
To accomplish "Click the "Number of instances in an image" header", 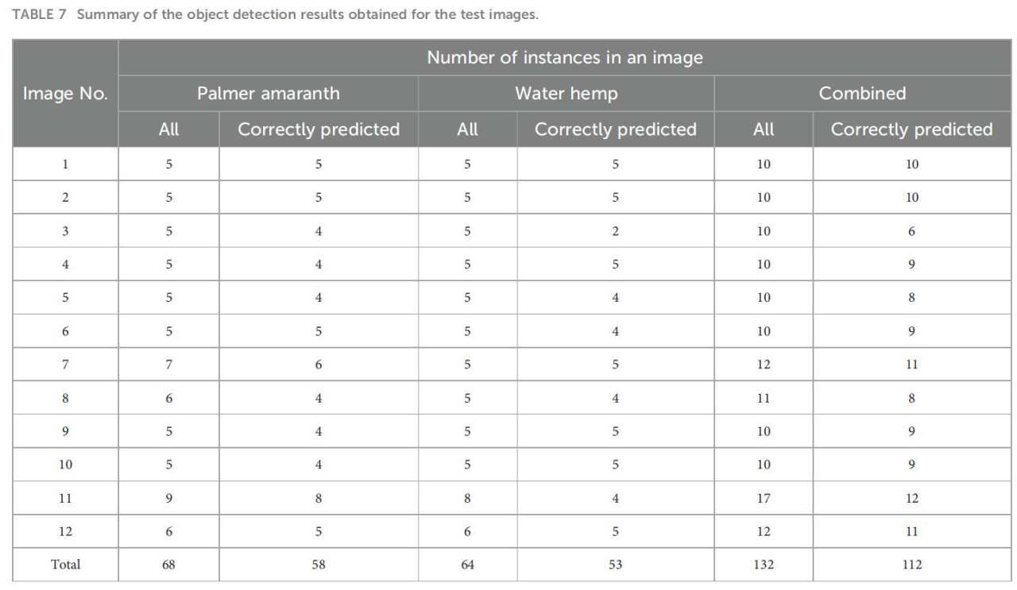I will pos(565,58).
